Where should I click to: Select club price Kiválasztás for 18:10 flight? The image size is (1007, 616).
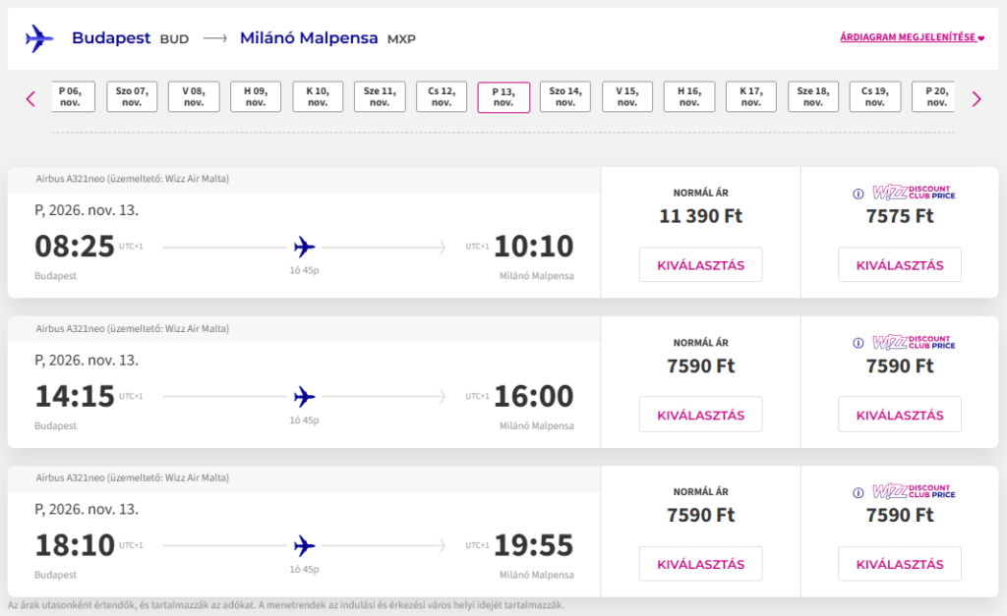[900, 564]
